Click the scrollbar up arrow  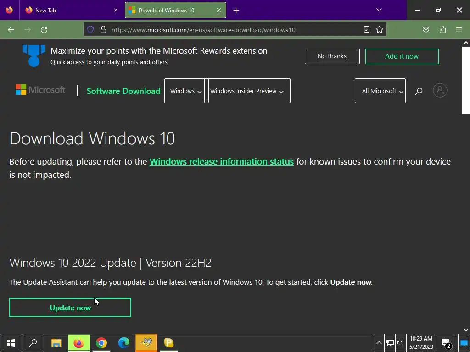tap(466, 43)
